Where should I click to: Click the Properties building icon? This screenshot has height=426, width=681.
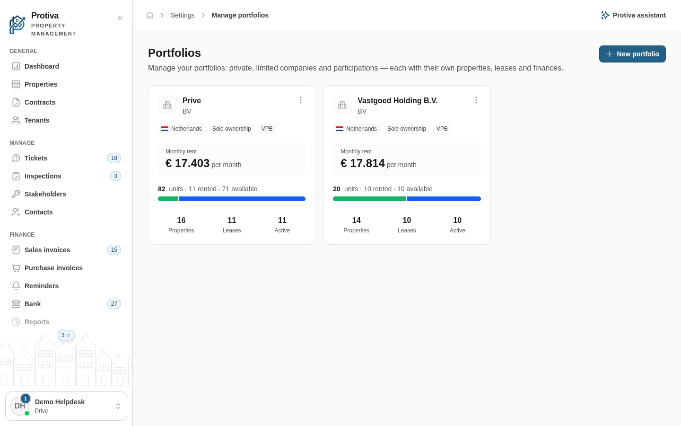click(16, 84)
